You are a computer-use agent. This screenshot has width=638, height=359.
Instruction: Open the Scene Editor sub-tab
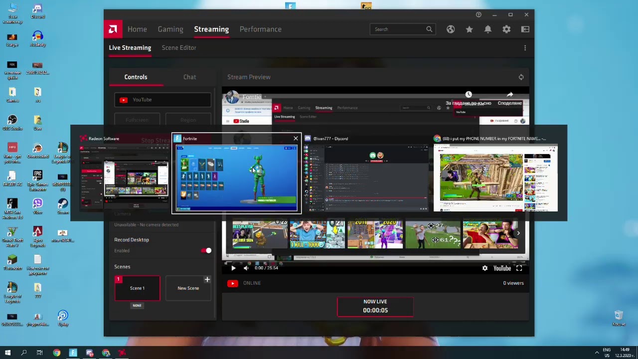point(179,47)
